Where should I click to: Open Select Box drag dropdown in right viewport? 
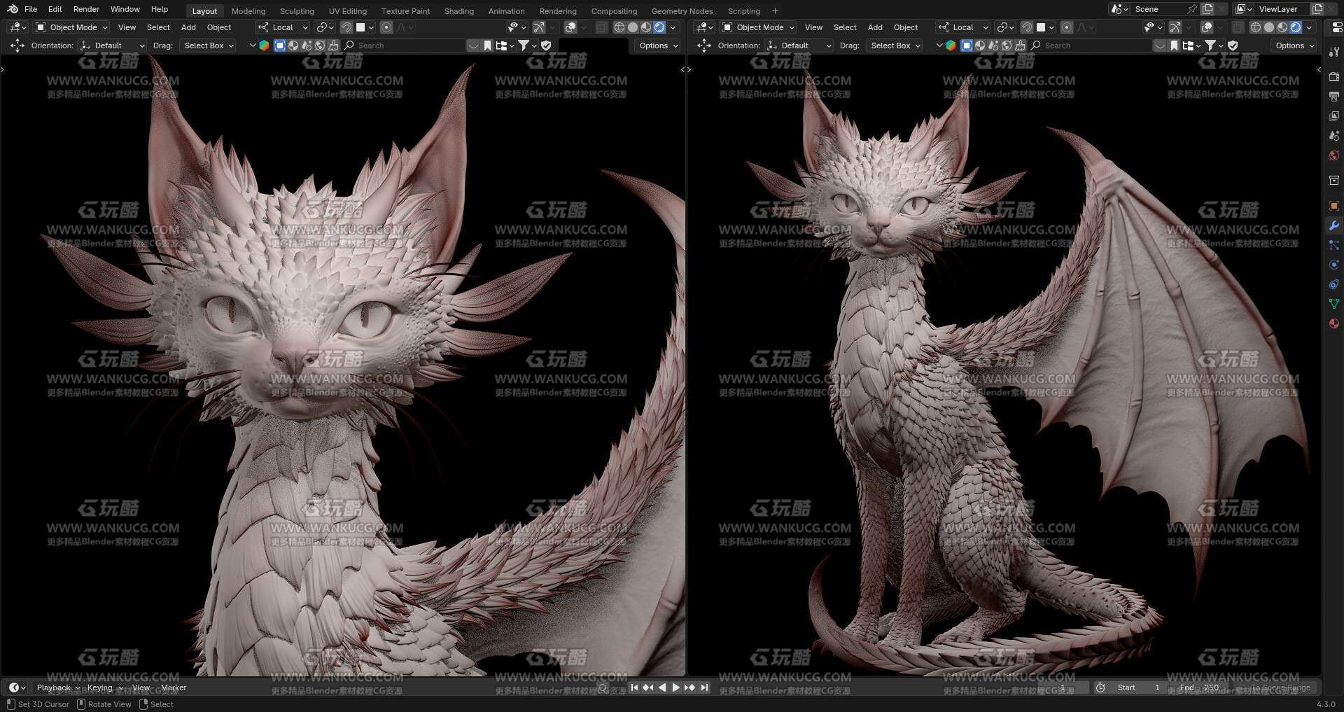tap(895, 46)
